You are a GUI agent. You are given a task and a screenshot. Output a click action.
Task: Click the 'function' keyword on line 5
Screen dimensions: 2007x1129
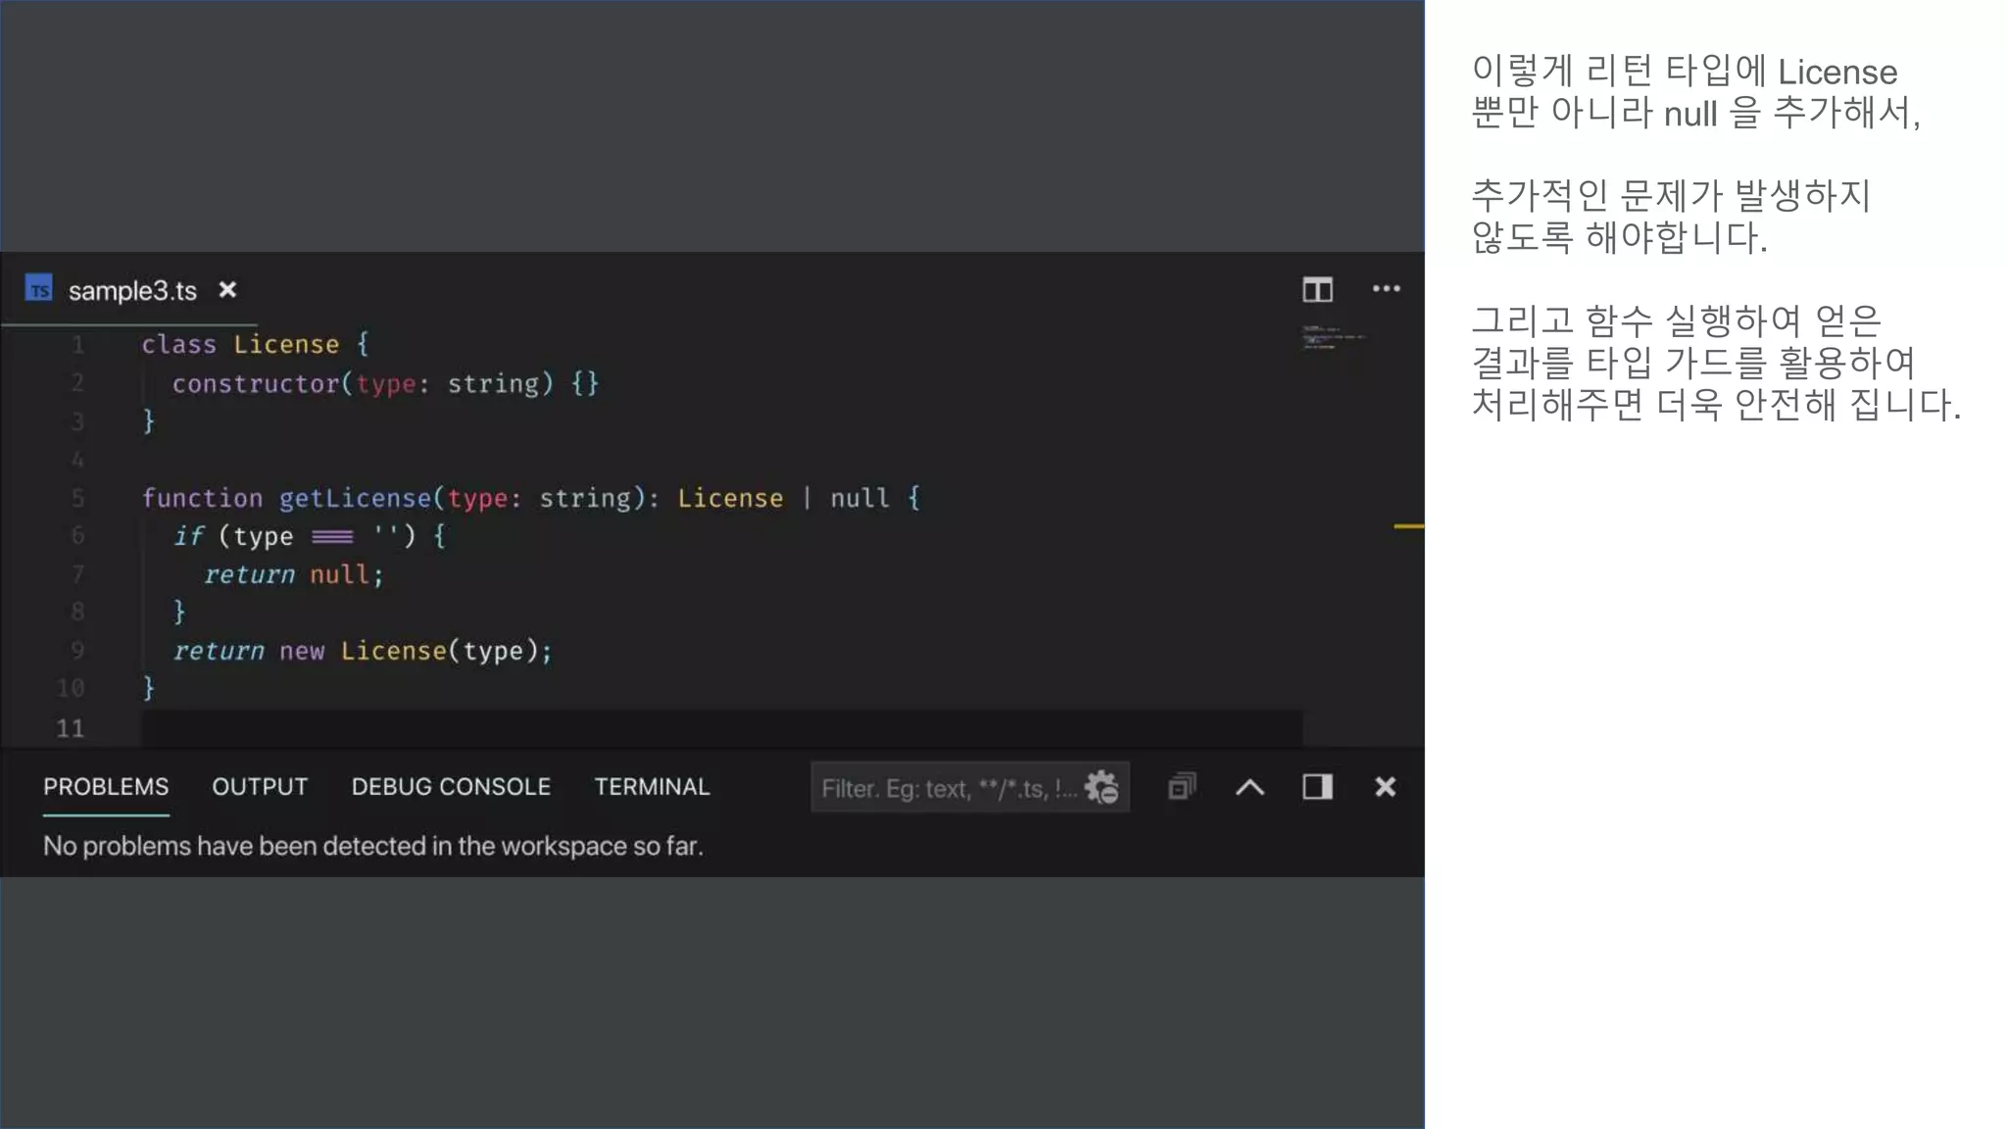202,498
